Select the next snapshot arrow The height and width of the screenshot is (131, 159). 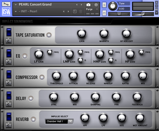68,12
